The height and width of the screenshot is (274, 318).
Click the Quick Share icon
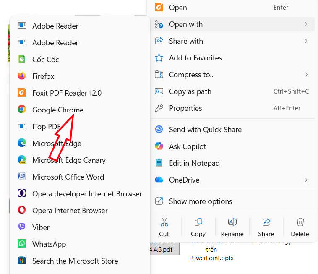coord(159,129)
